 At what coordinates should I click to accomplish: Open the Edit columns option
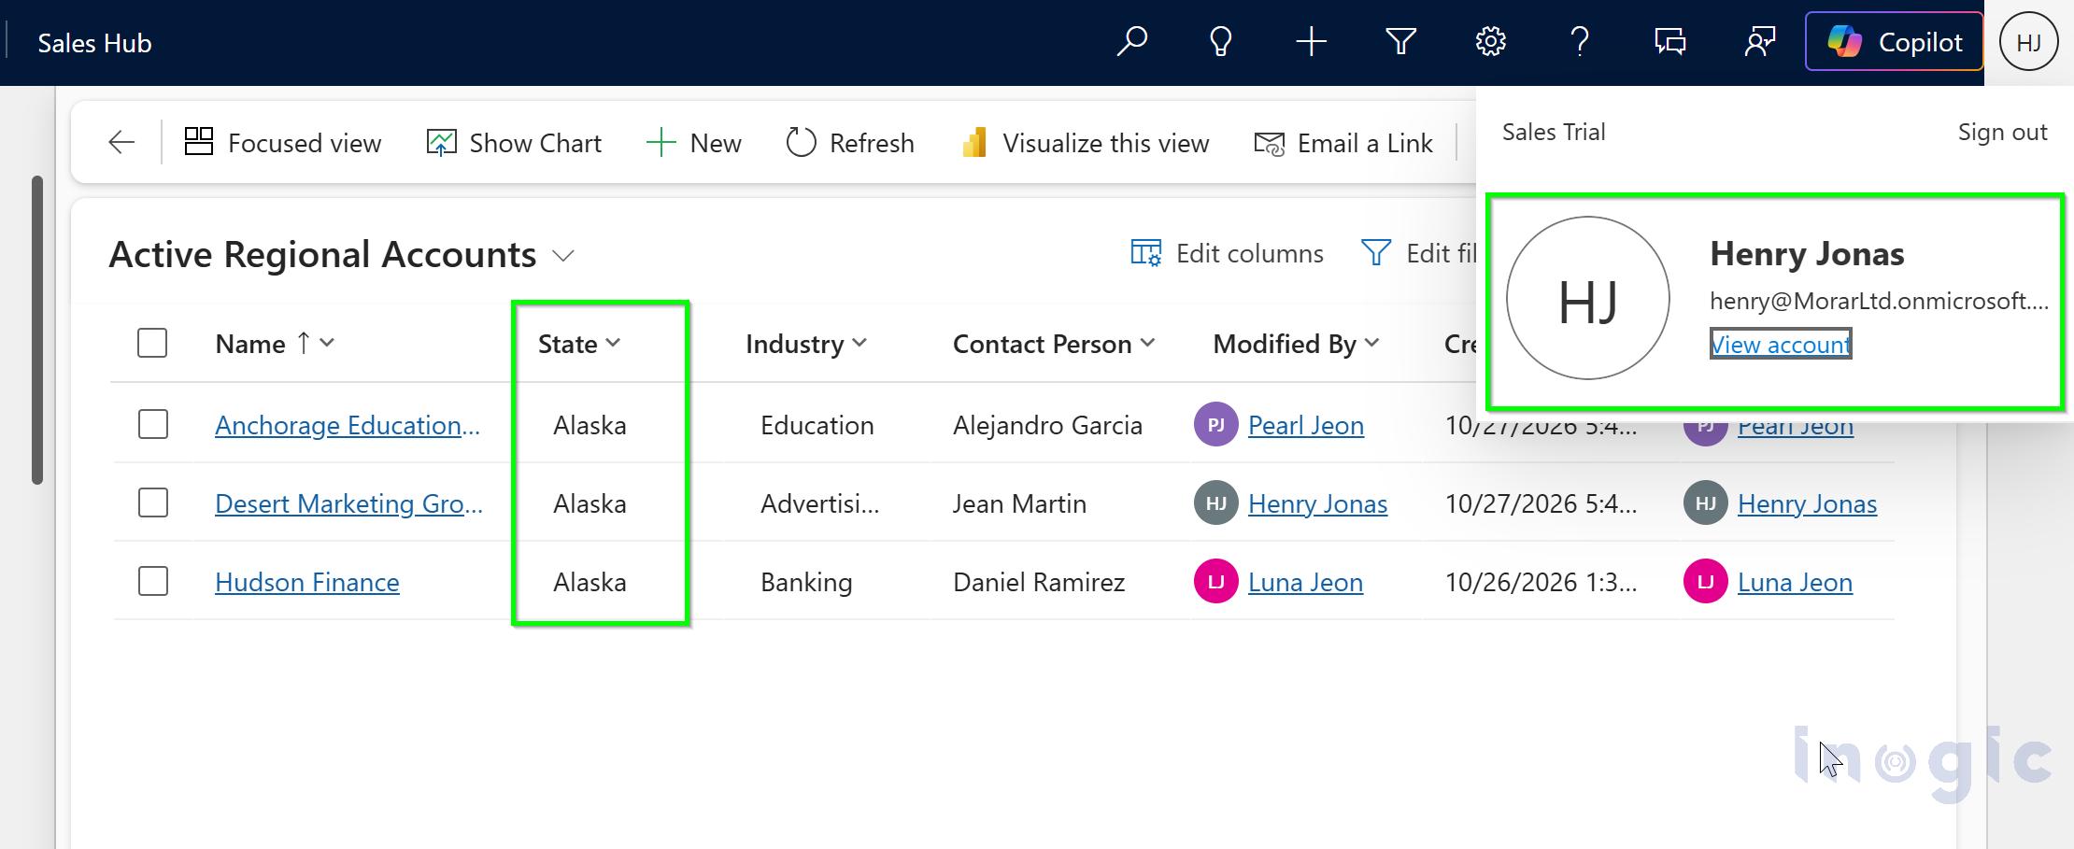click(x=1227, y=253)
